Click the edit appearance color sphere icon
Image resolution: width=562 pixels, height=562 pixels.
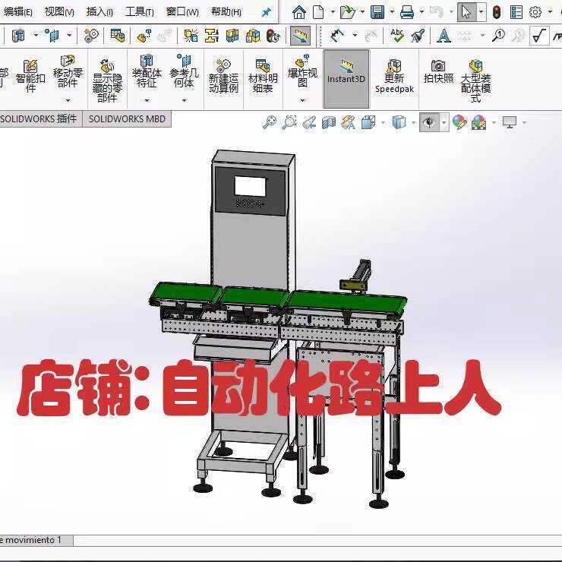pos(459,122)
